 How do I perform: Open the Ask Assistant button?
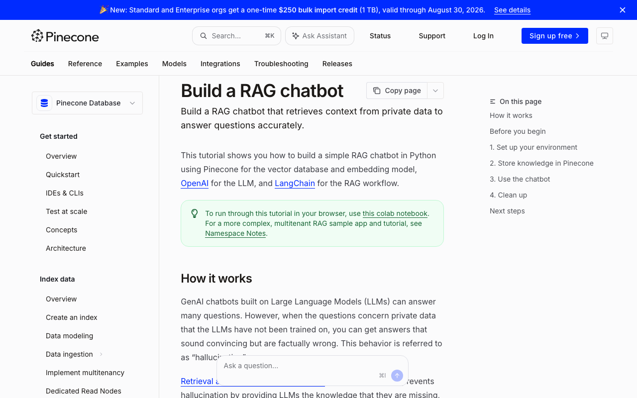(x=319, y=36)
